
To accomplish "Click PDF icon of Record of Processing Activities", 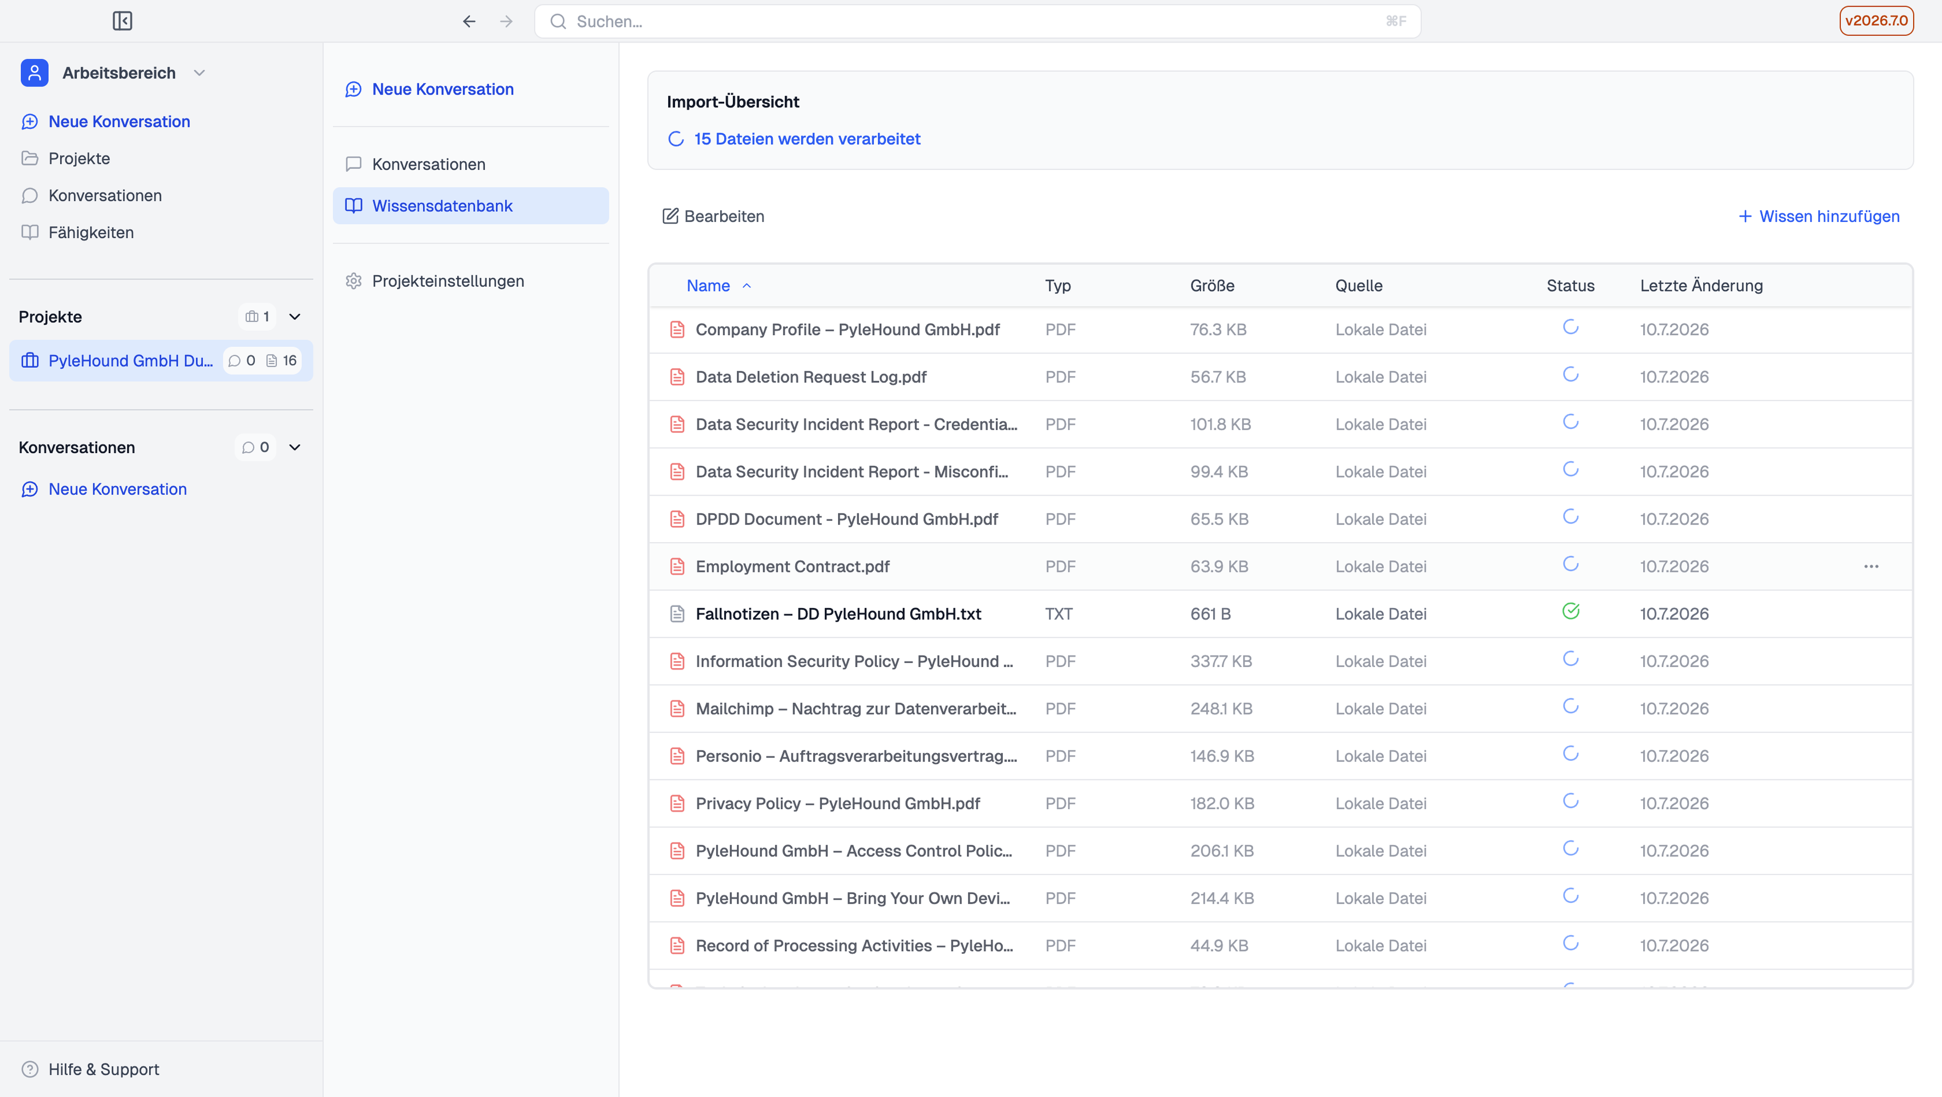I will (677, 945).
